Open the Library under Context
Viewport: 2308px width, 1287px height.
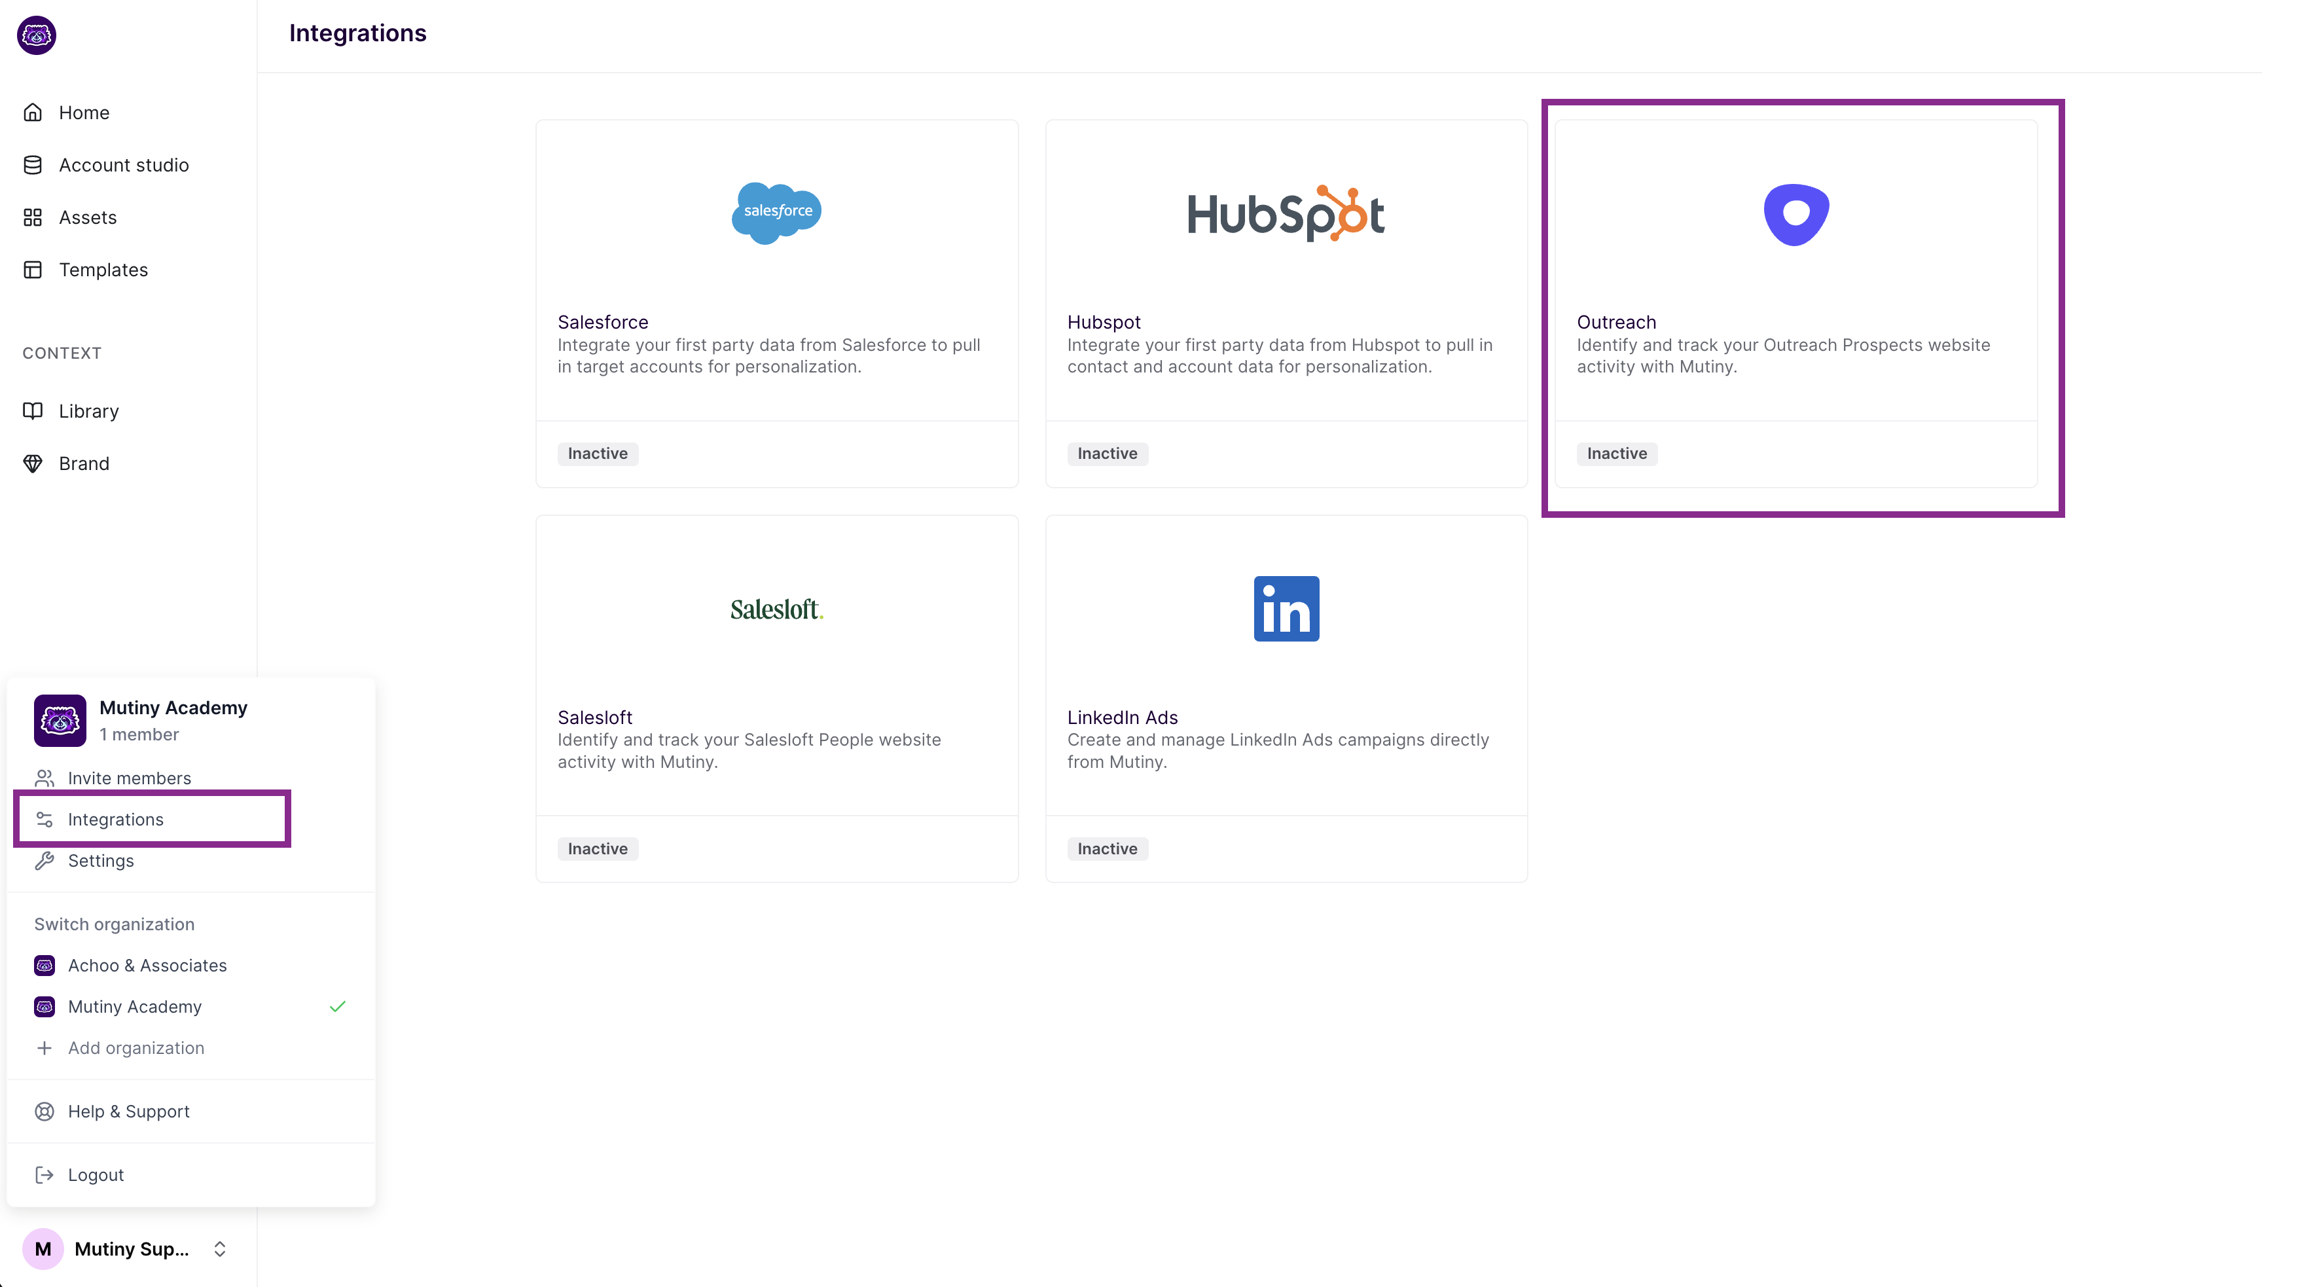88,410
